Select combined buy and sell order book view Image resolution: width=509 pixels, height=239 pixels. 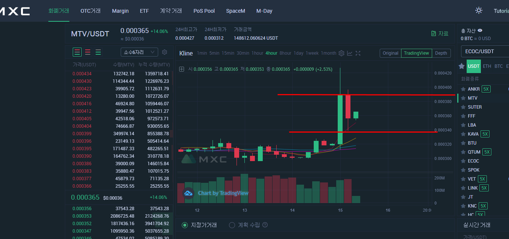point(77,52)
